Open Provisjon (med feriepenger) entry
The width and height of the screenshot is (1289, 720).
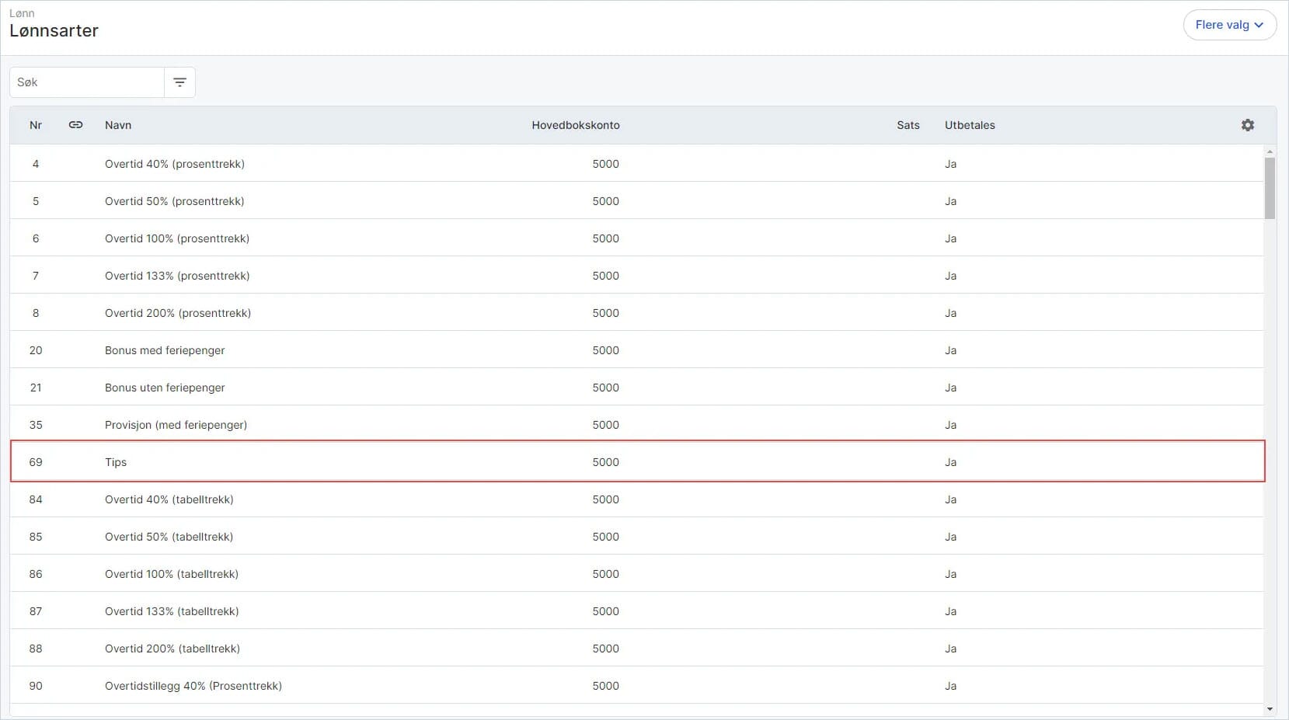click(x=637, y=425)
